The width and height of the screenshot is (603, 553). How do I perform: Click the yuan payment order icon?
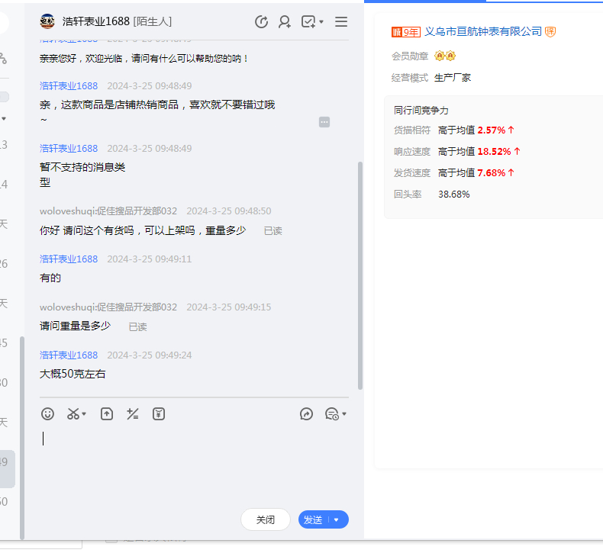[159, 414]
